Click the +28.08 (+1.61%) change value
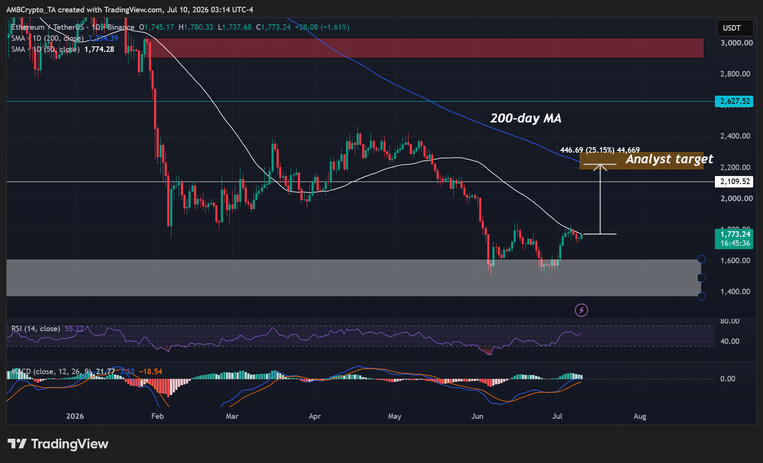 click(322, 27)
